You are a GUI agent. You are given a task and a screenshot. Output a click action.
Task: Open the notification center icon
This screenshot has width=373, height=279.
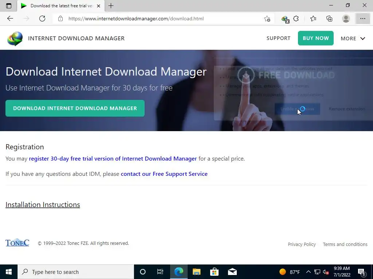(361, 272)
